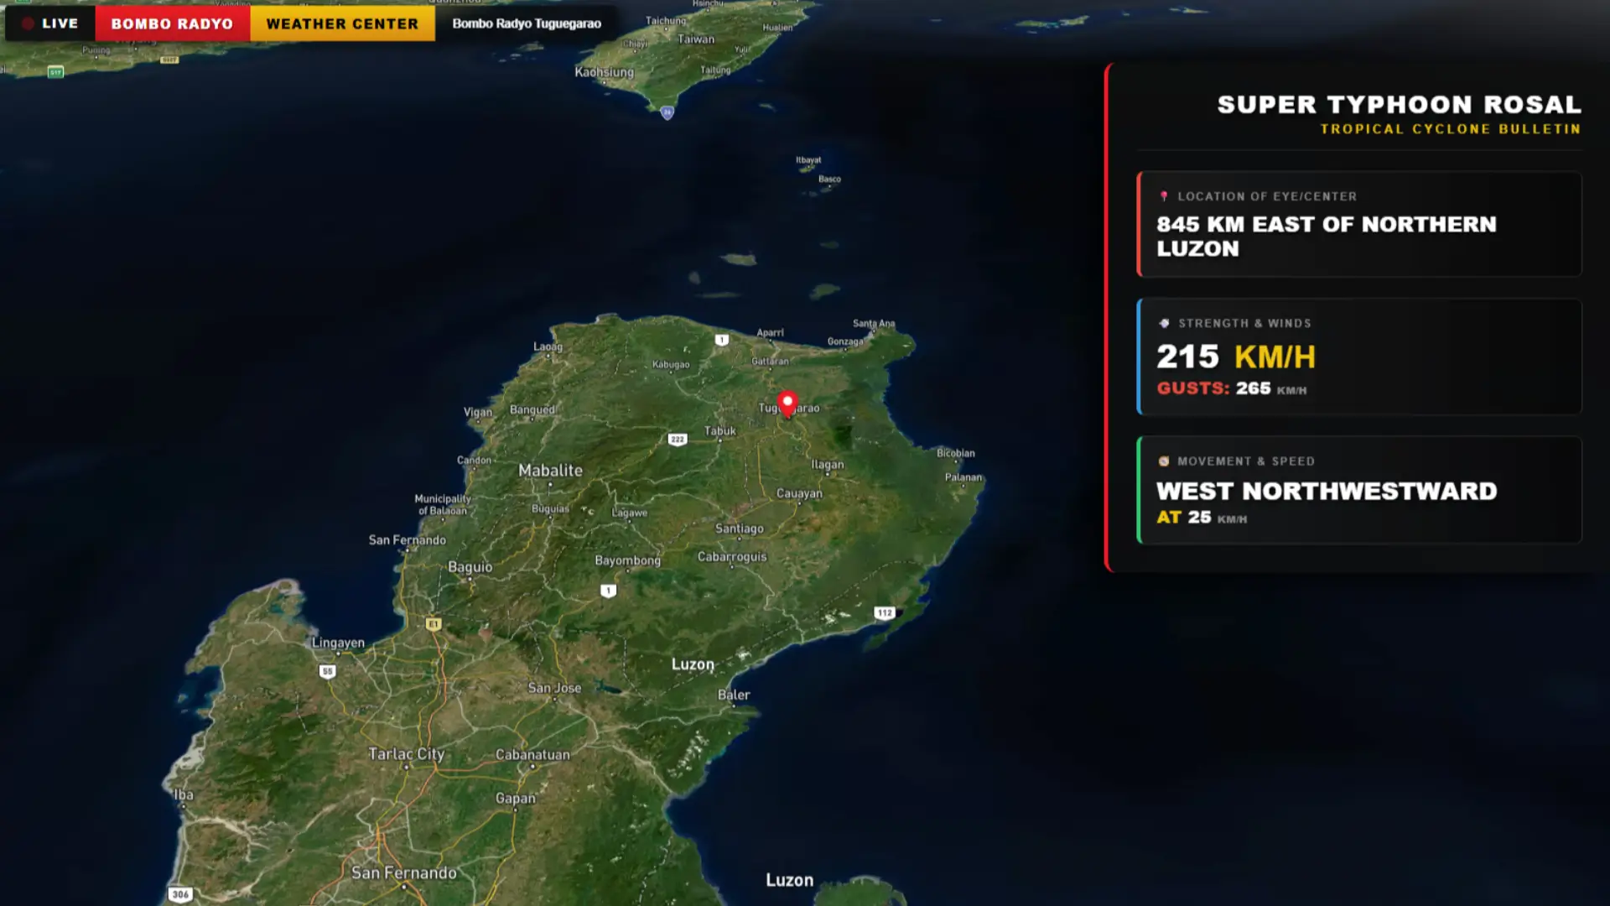Click the route shield south of Kaohsiung

click(667, 112)
